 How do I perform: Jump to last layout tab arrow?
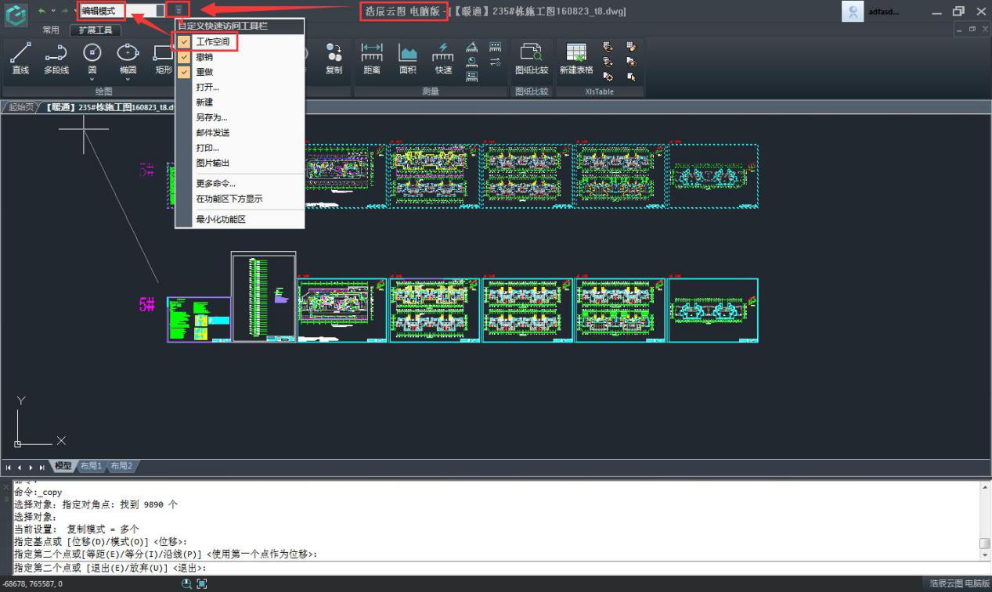[41, 467]
